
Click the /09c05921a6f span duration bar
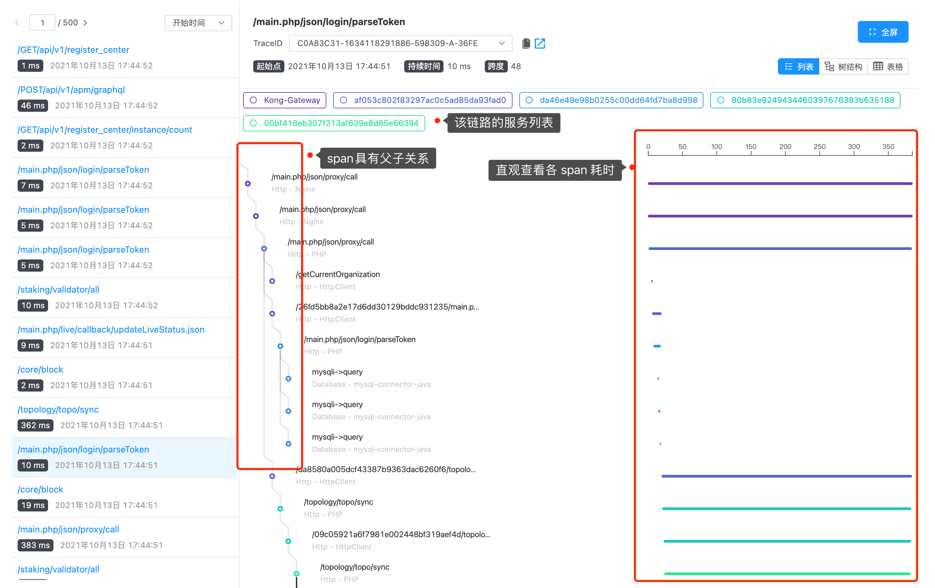787,541
